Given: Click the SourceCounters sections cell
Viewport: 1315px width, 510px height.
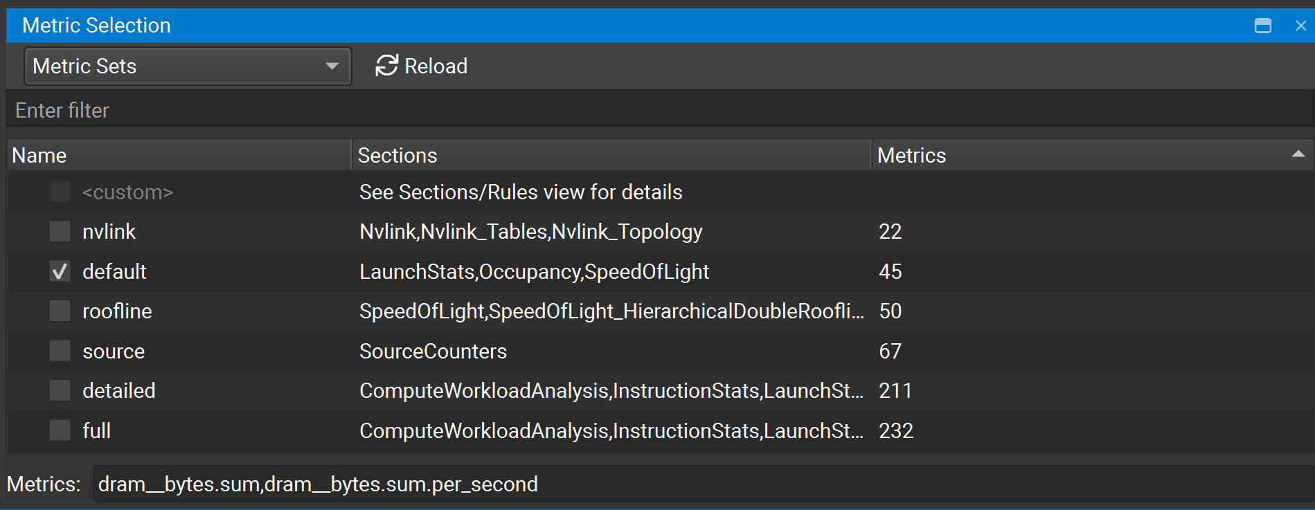Looking at the screenshot, I should [x=433, y=351].
